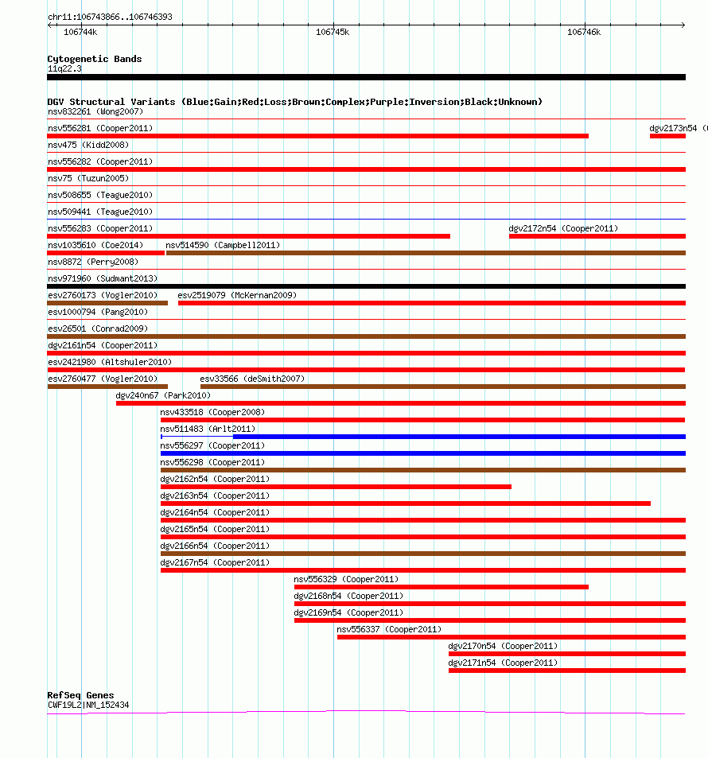This screenshot has width=708, height=758.
Task: Click the dgv2170n54 (Cooper2011) label
Action: pyautogui.click(x=503, y=647)
